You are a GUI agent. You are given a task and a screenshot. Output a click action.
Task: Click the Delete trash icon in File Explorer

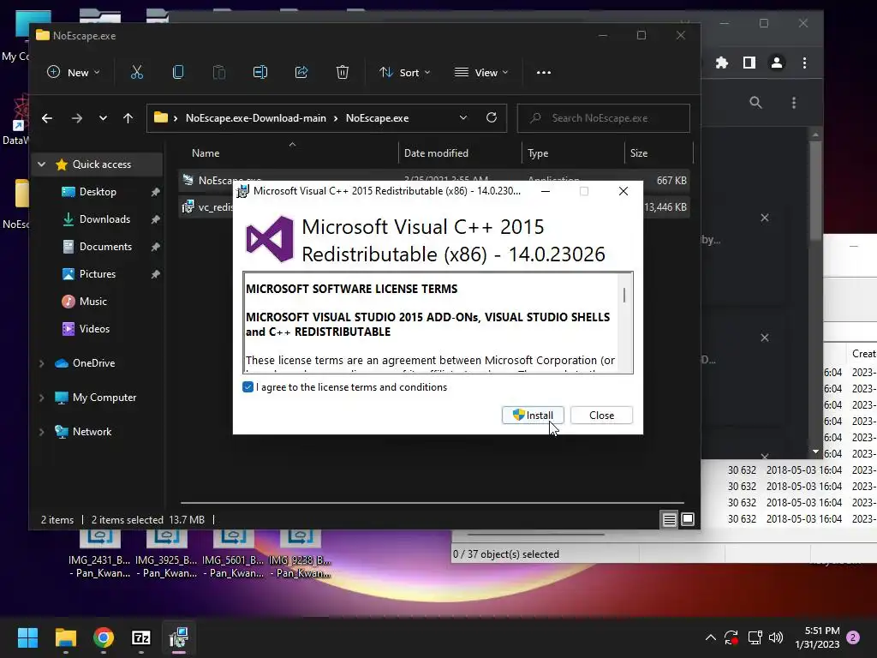pyautogui.click(x=343, y=72)
